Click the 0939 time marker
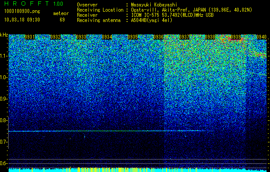Screen dimensions: 270x172 click(236, 37)
